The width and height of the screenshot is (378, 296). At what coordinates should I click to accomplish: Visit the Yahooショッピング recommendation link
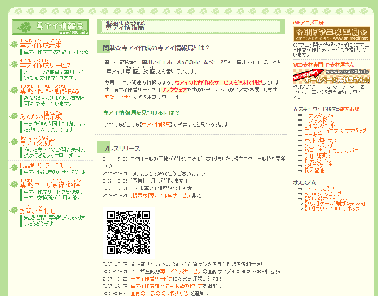[x=322, y=193]
